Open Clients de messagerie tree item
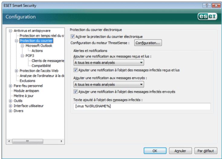The height and width of the screenshot is (159, 222). pyautogui.click(x=48, y=61)
